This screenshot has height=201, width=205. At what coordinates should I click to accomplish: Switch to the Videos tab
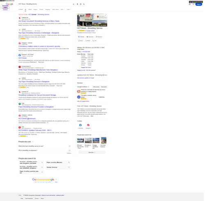coord(30,9)
